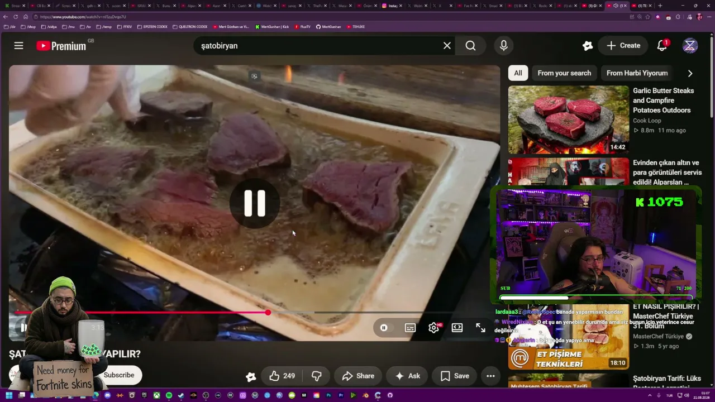Open the account avatar menu
The height and width of the screenshot is (402, 715).
[x=690, y=46]
